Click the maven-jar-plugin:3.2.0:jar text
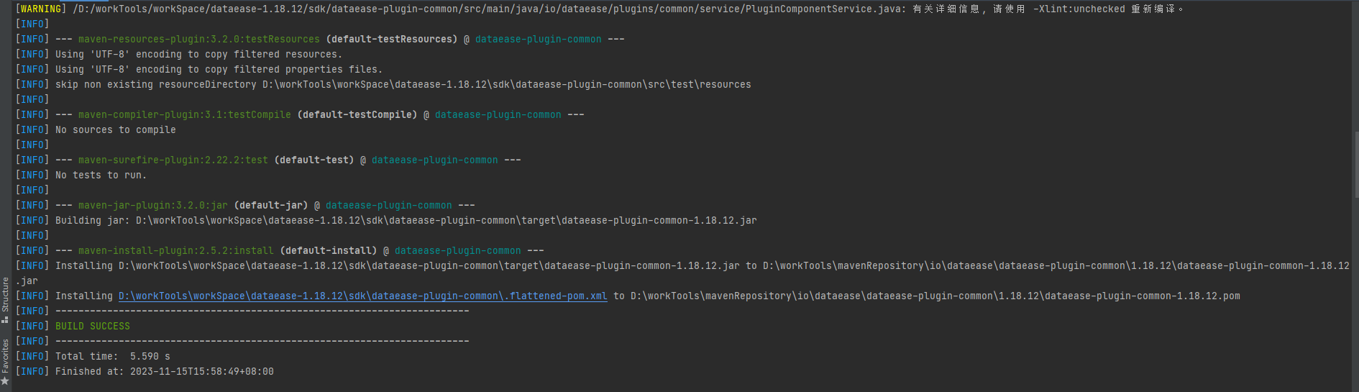Screen dimensions: 1359x392 (153, 205)
